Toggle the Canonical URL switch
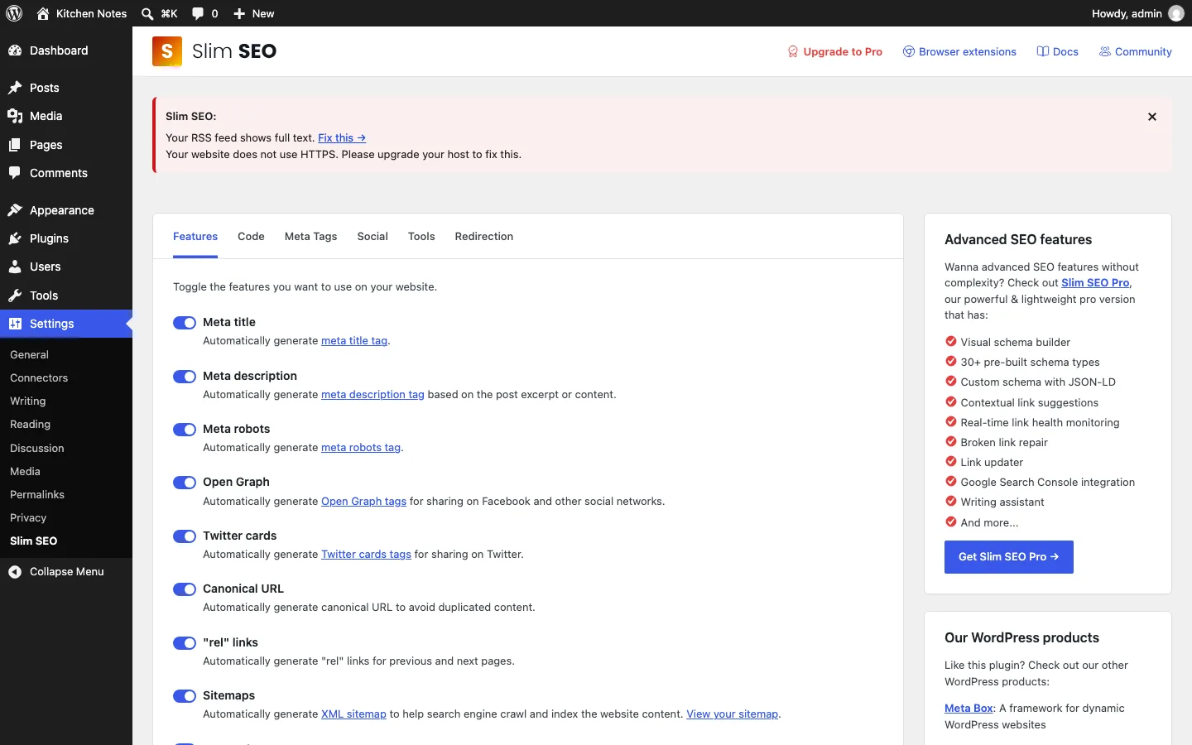1192x745 pixels. [x=185, y=589]
